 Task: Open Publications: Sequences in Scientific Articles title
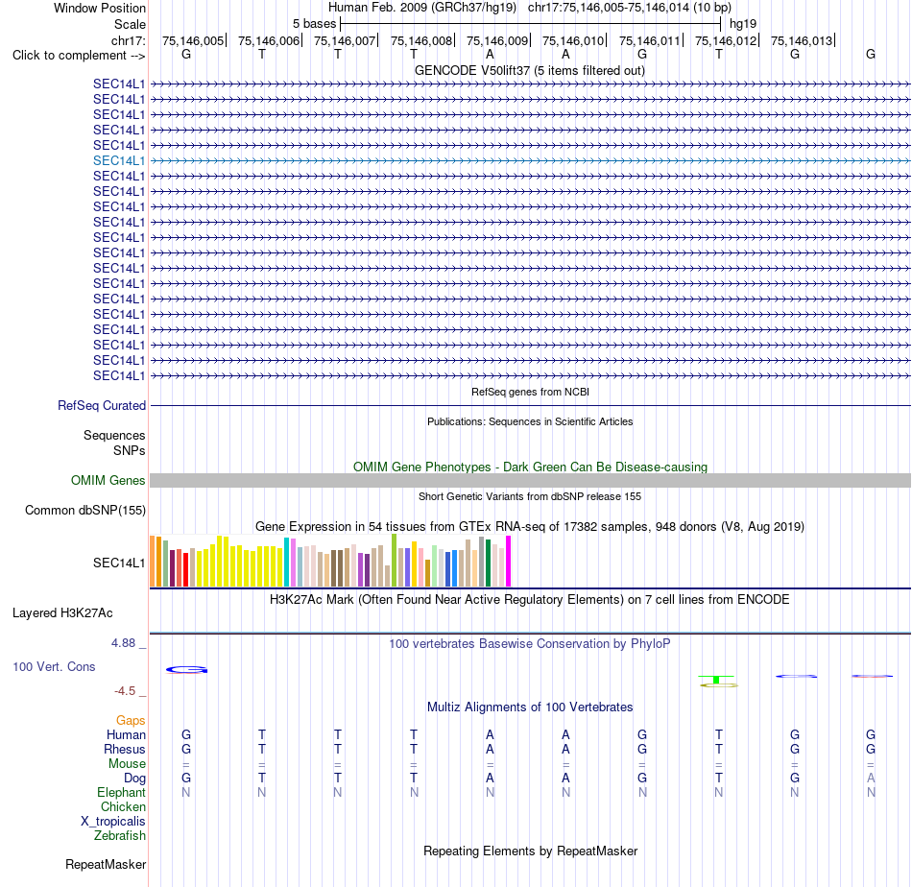pyautogui.click(x=530, y=421)
